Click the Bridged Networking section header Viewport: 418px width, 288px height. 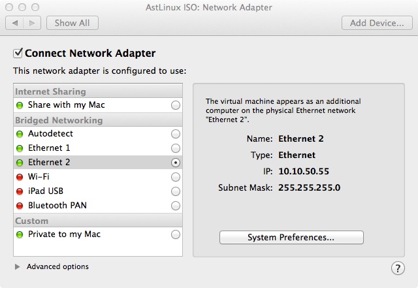pyautogui.click(x=98, y=120)
